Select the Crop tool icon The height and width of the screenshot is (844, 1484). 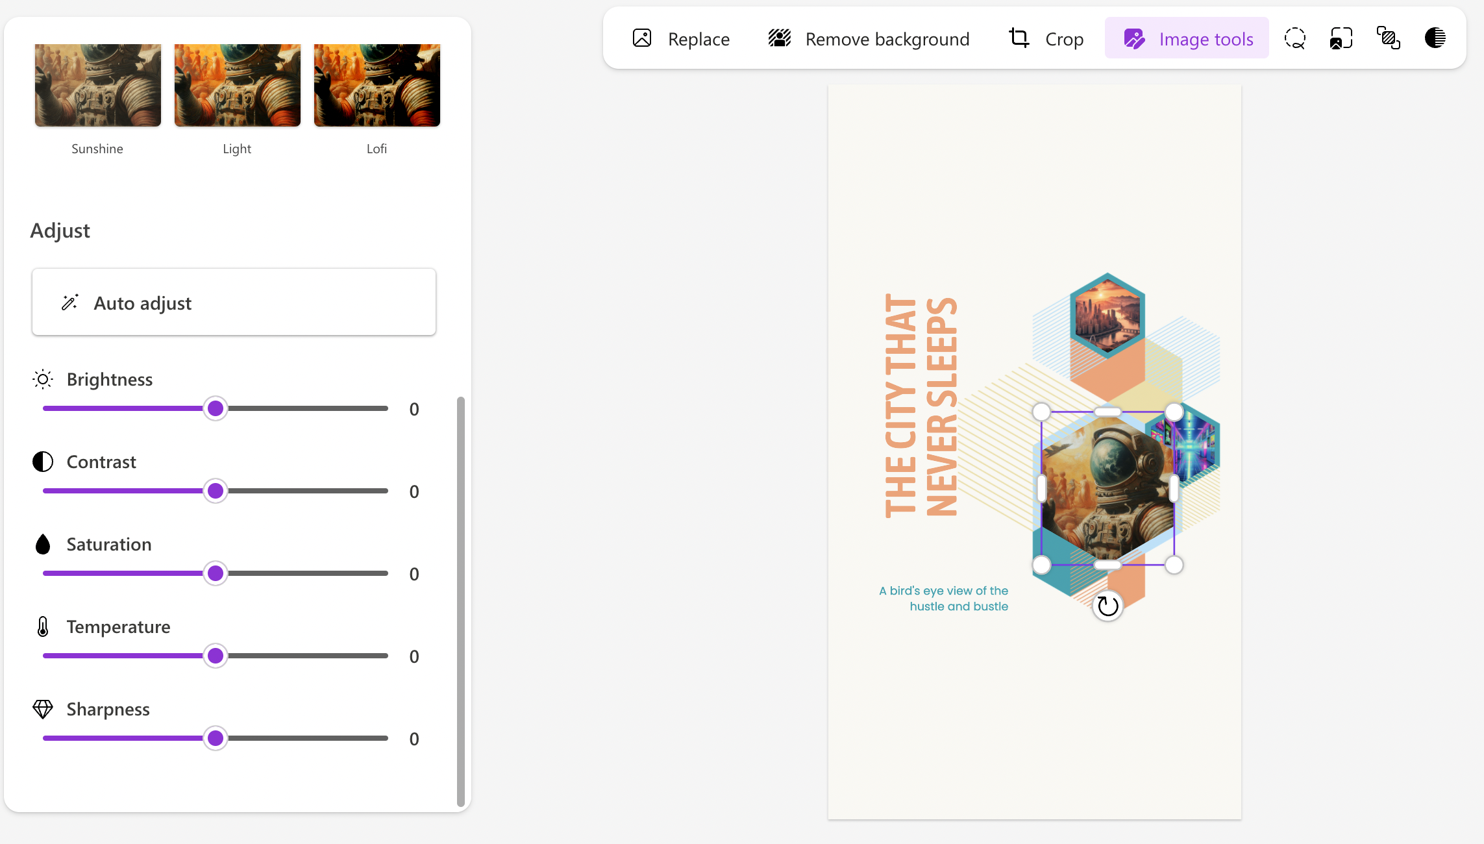point(1019,38)
